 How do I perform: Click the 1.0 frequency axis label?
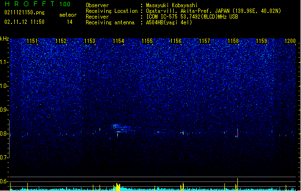pos(4,86)
